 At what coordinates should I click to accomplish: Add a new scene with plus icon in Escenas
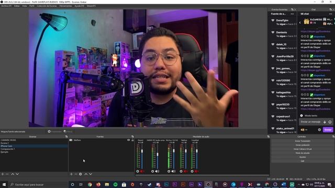coord(3,174)
